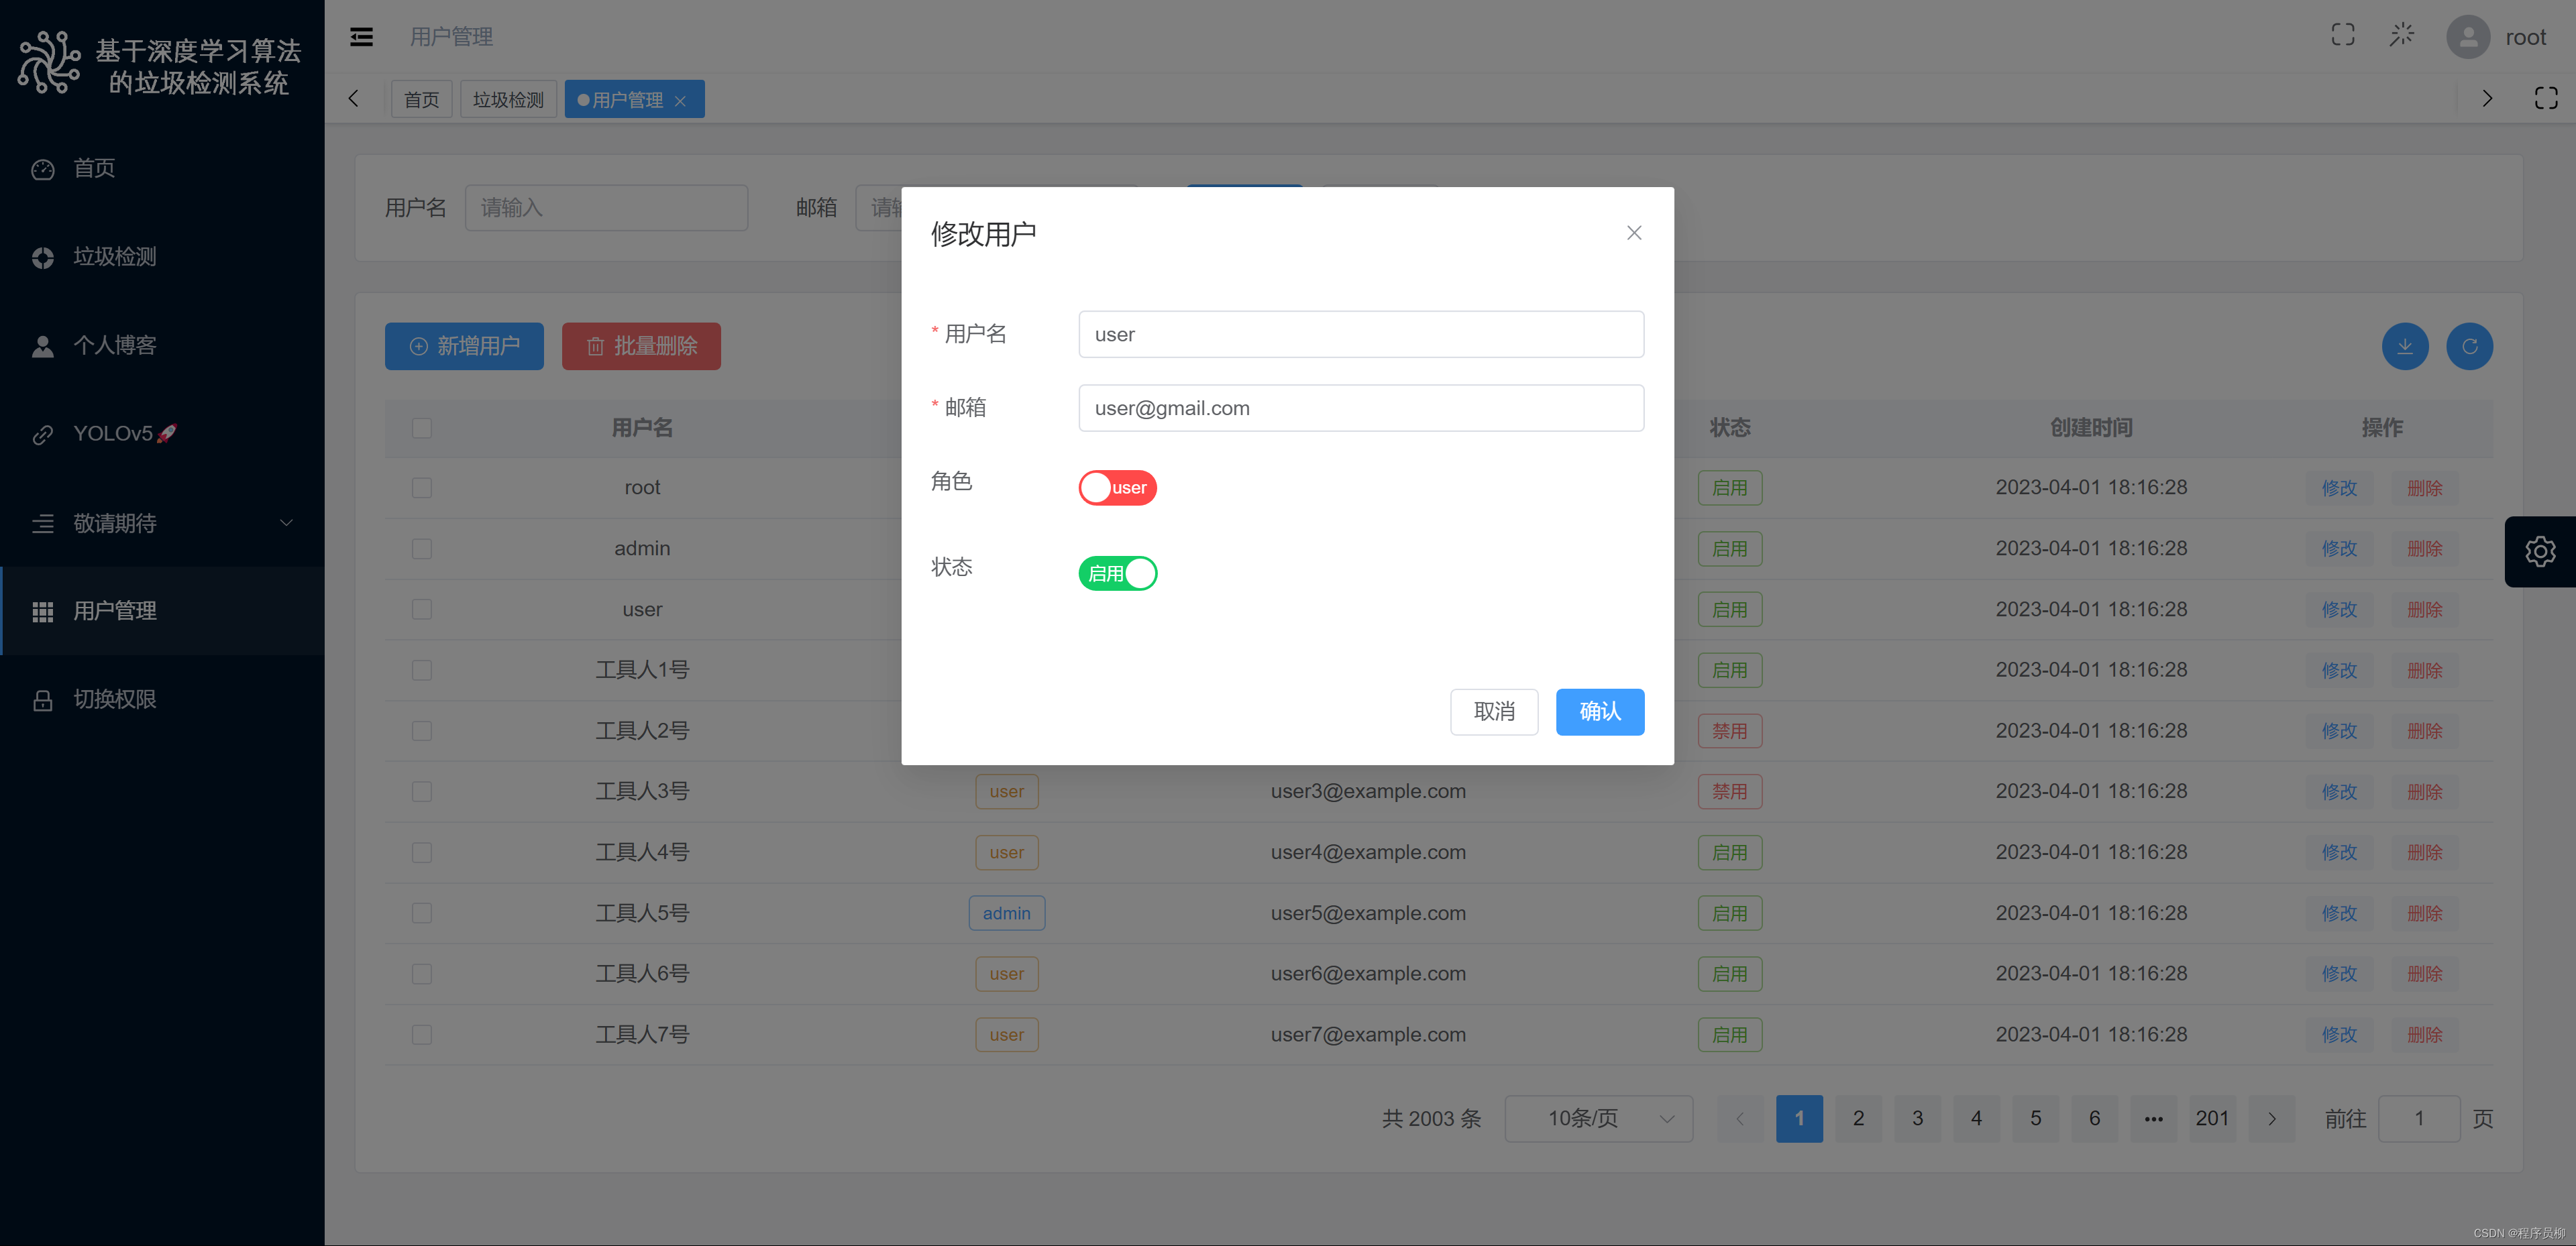The width and height of the screenshot is (2576, 1246).
Task: Check the checkbox for 工具人3号 row
Action: [422, 792]
